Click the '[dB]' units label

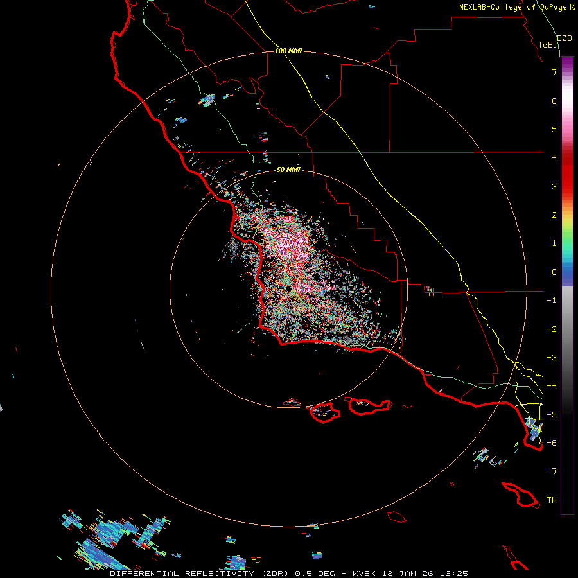(x=548, y=44)
